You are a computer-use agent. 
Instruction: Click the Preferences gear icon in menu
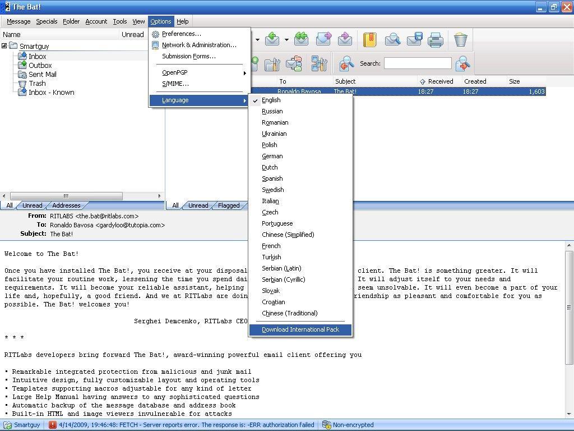(x=156, y=34)
